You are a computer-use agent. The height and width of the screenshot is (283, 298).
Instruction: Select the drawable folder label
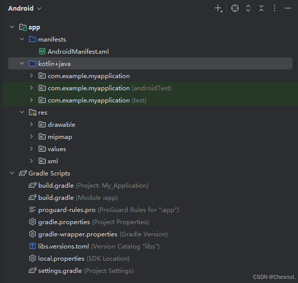click(62, 125)
